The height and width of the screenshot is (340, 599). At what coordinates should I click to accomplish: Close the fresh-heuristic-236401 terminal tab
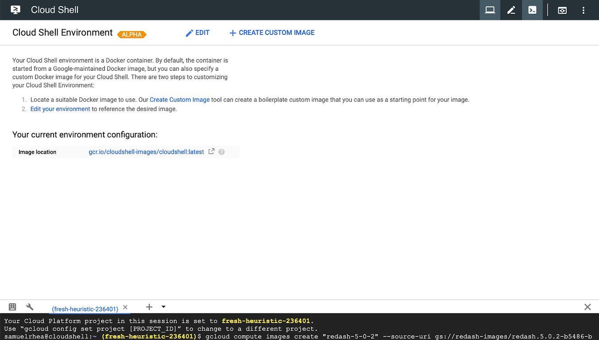click(x=125, y=307)
